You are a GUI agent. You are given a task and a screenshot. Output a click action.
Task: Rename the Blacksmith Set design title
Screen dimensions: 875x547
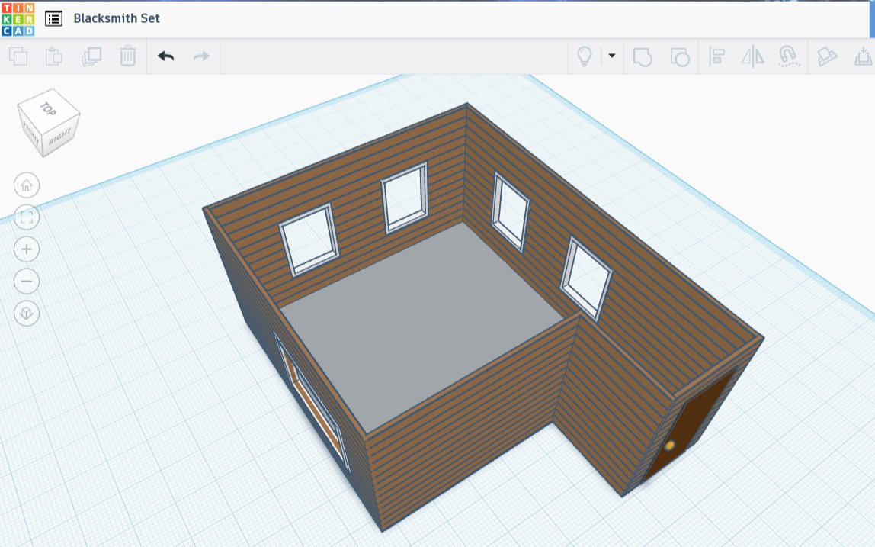pos(117,18)
